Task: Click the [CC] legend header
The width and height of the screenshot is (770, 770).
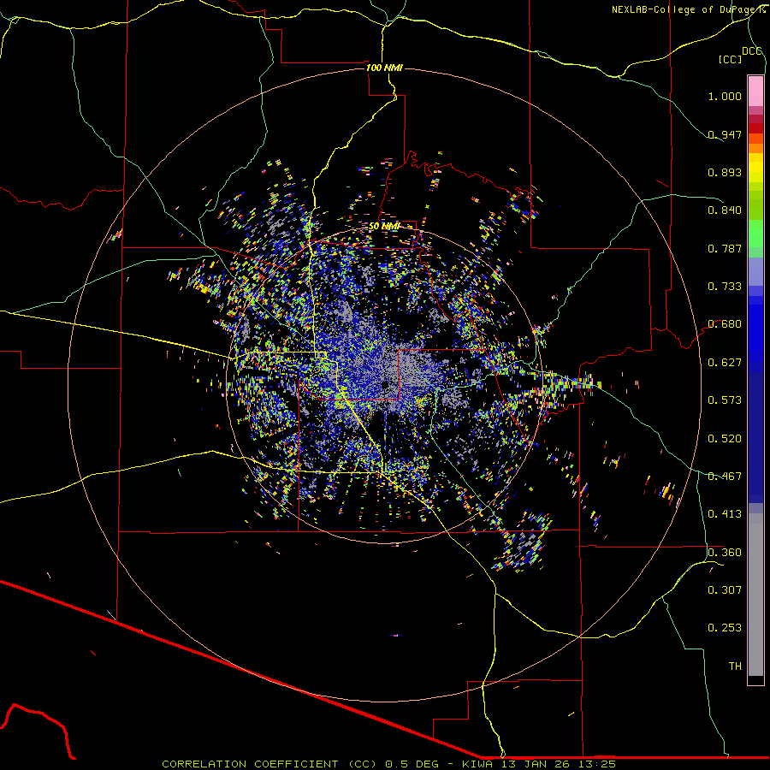Action: tap(730, 59)
